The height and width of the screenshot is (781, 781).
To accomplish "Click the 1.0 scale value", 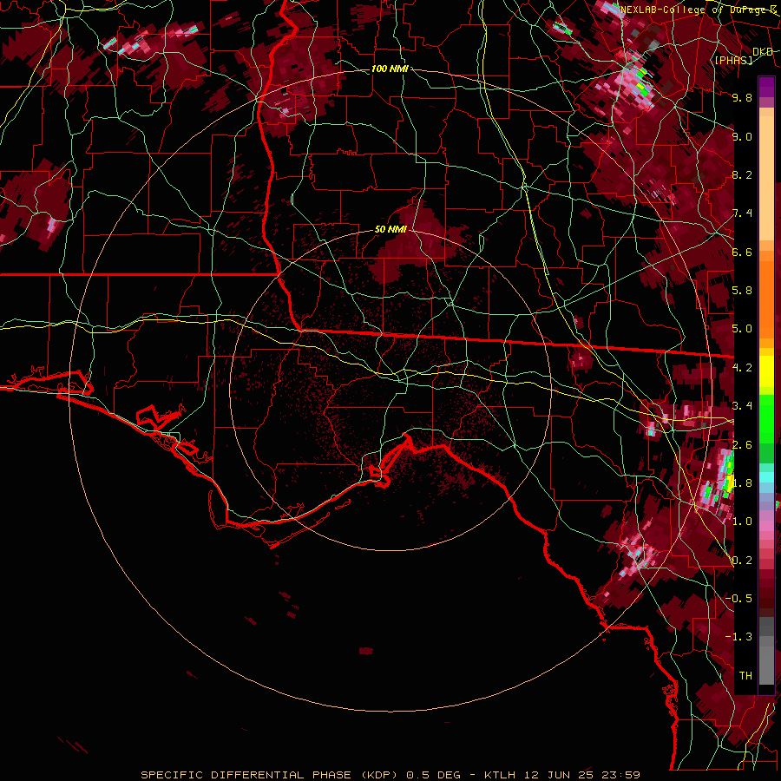I will pos(742,522).
